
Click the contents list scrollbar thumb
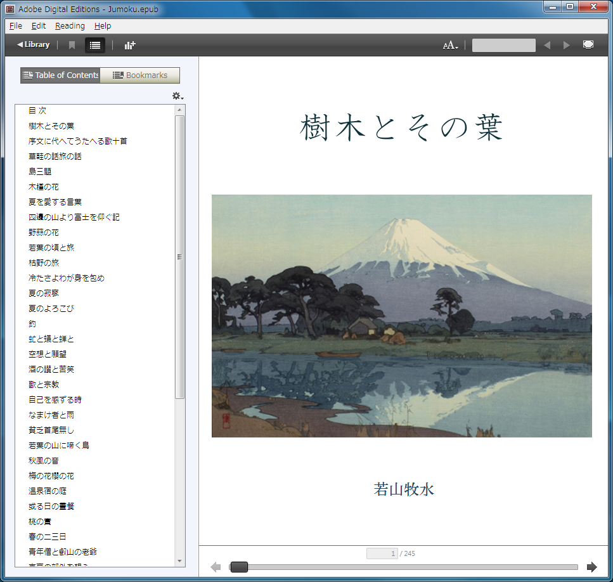pos(179,257)
